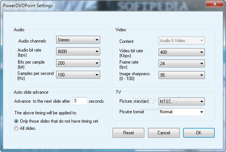Open the Picture standard NTSC dropdown
Screen dimensions: 226x152
(182, 101)
